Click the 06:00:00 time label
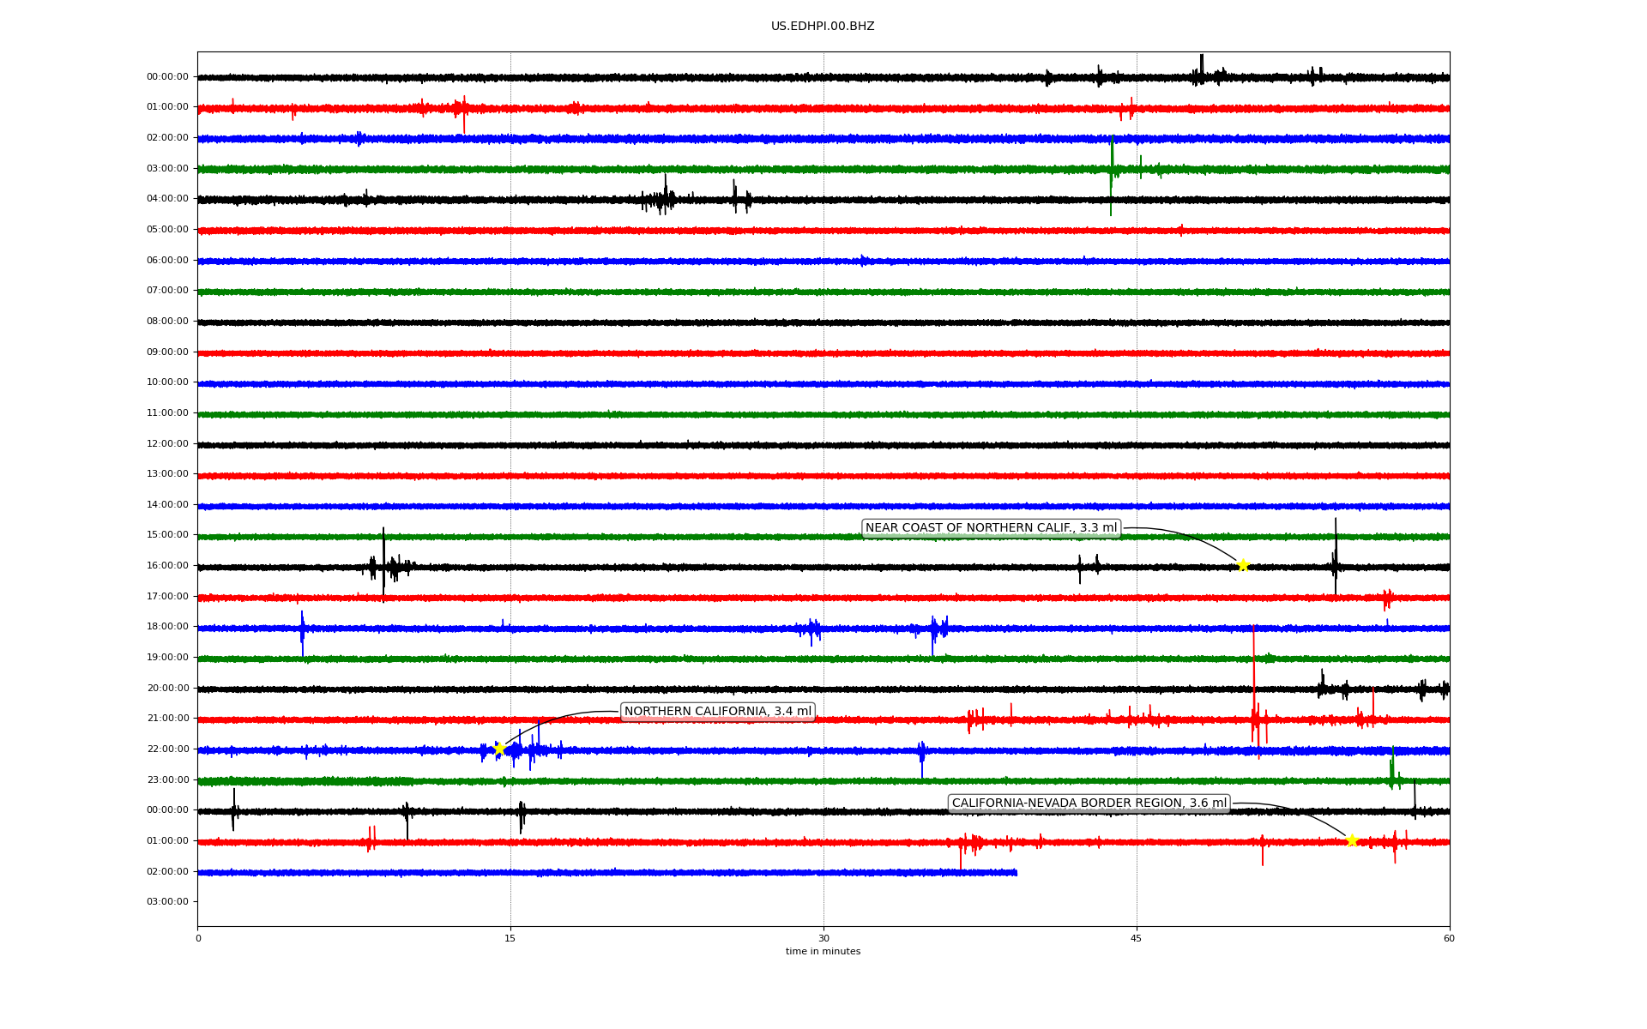This screenshot has height=1029, width=1647. click(x=167, y=261)
